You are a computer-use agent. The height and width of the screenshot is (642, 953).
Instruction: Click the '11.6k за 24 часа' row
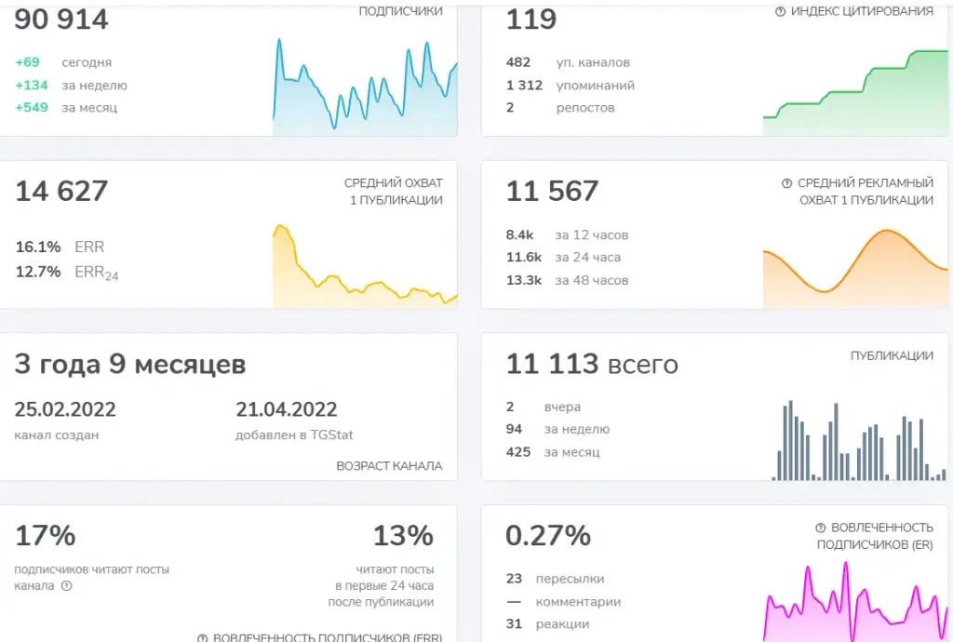click(563, 257)
